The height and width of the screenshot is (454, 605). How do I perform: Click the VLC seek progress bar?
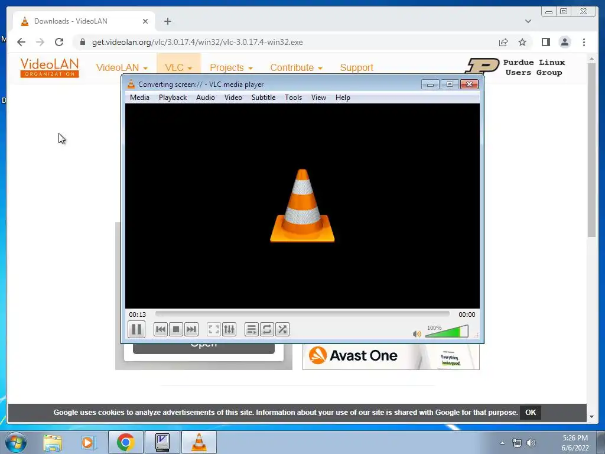coord(302,314)
